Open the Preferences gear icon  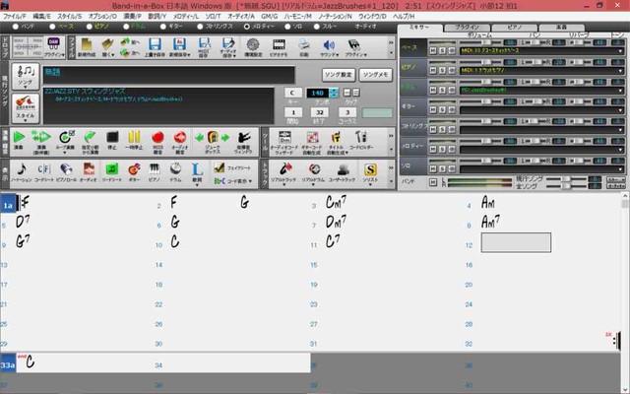pos(253,45)
